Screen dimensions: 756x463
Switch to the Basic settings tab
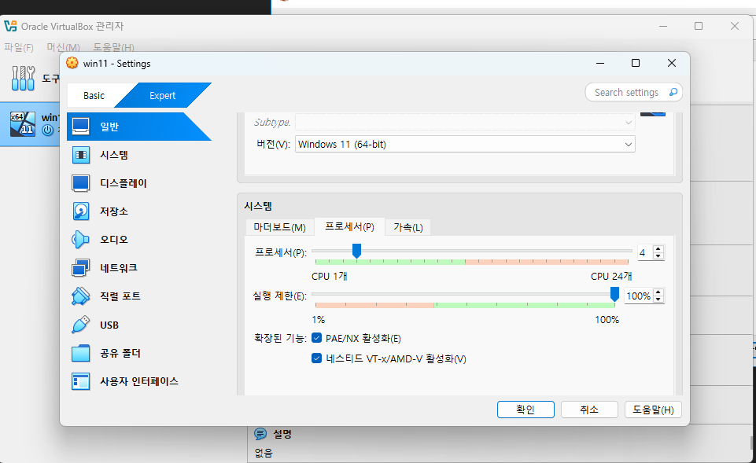[94, 95]
